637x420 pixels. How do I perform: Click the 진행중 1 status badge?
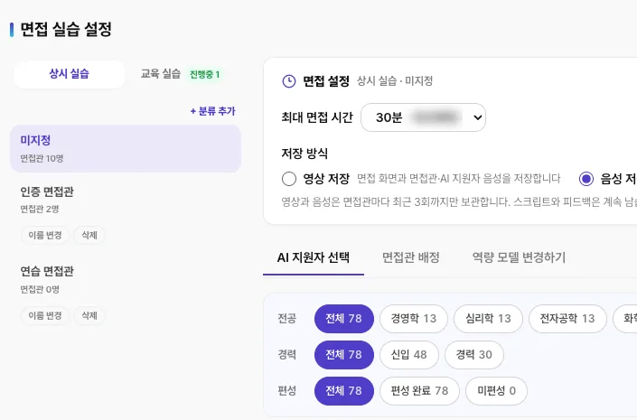tap(205, 74)
